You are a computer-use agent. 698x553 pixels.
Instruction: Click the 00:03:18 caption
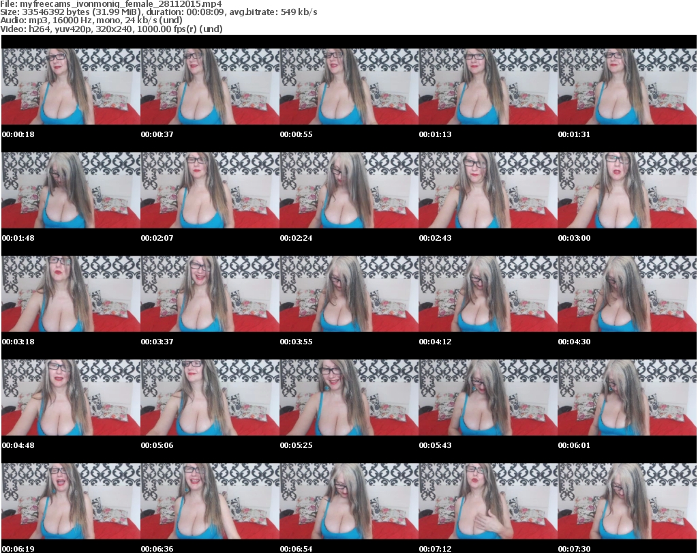18,342
